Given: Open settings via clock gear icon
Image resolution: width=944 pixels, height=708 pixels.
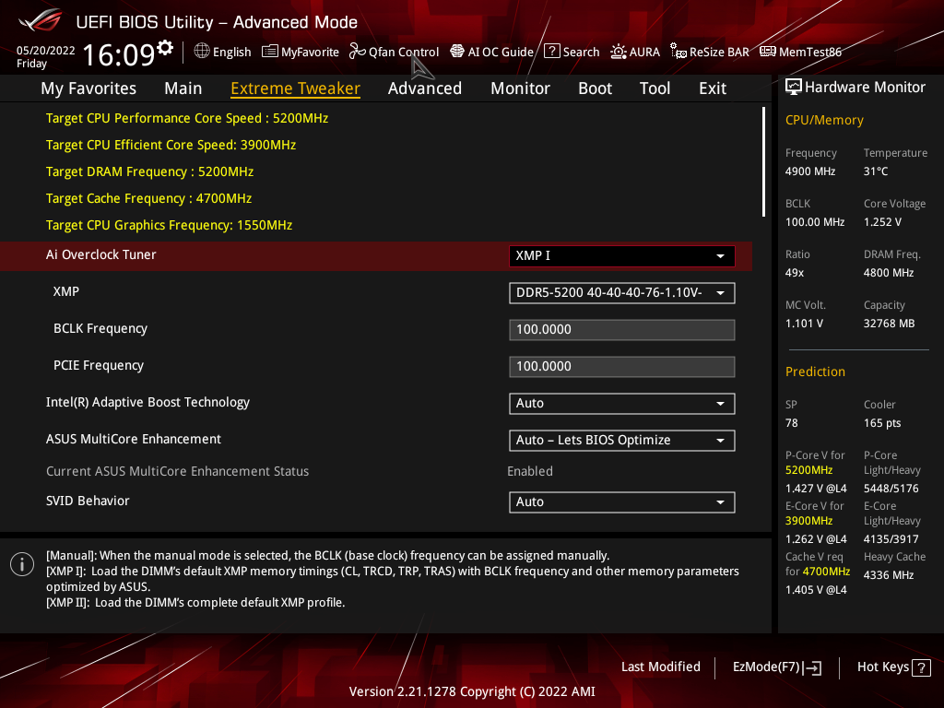Looking at the screenshot, I should coord(165,47).
